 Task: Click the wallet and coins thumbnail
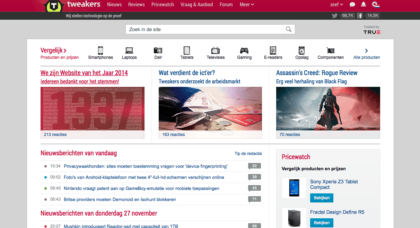[x=210, y=113]
